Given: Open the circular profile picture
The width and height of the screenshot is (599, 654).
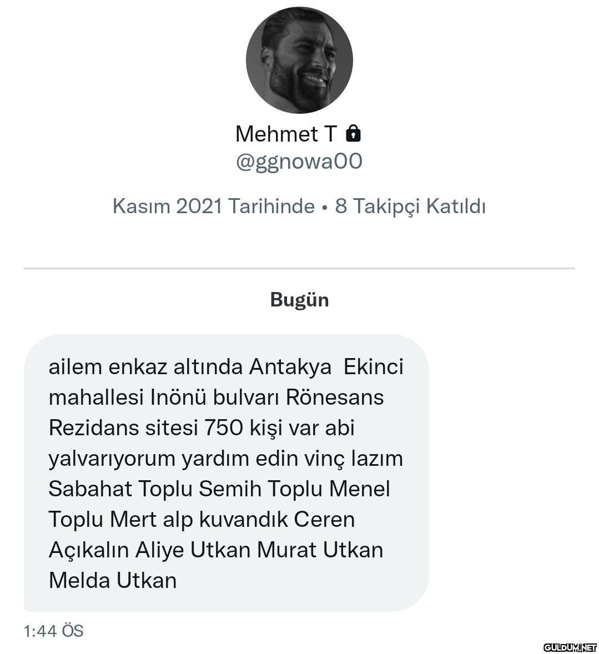Looking at the screenshot, I should pyautogui.click(x=299, y=60).
